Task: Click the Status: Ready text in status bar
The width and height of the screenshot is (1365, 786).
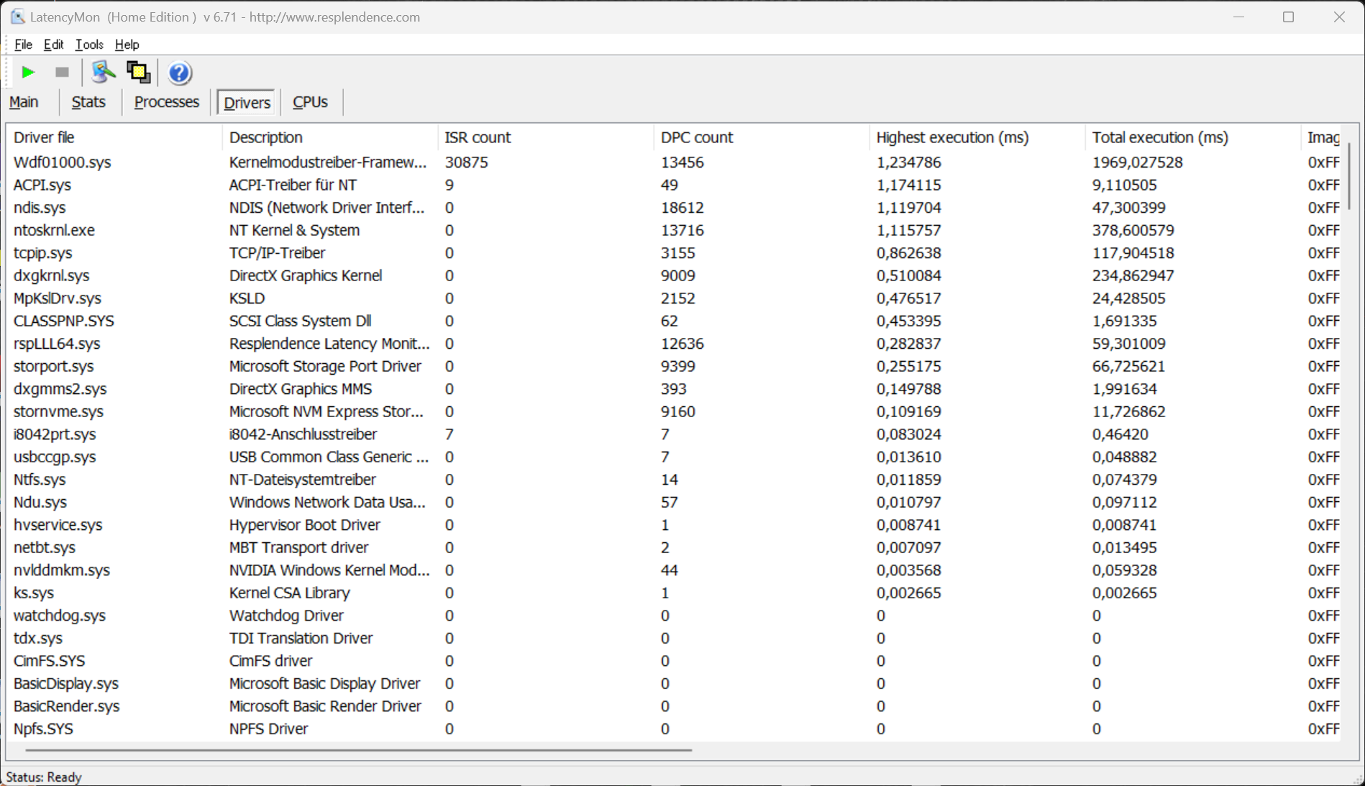Action: point(44,777)
